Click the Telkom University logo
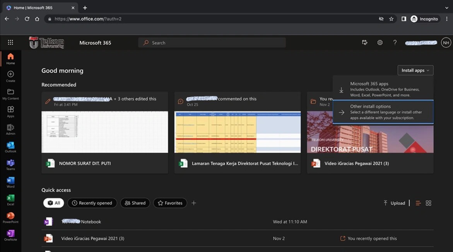The image size is (453, 252). pos(46,43)
